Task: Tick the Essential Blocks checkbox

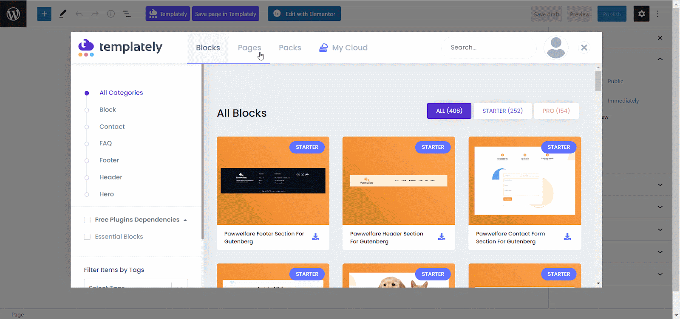Action: point(87,237)
